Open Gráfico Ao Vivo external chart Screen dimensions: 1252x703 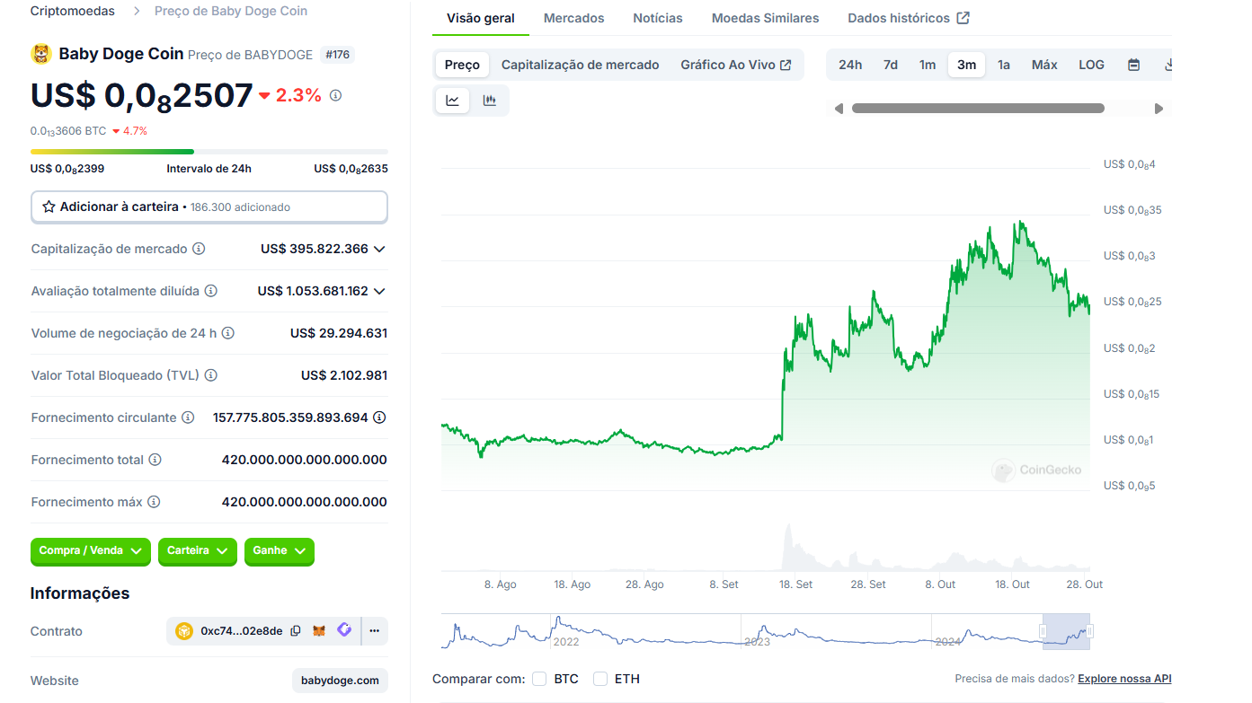pyautogui.click(x=736, y=65)
